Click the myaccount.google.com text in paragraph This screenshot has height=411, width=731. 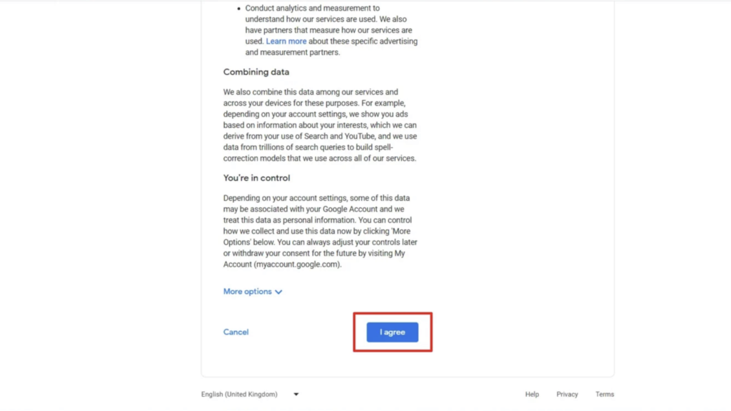click(x=296, y=264)
